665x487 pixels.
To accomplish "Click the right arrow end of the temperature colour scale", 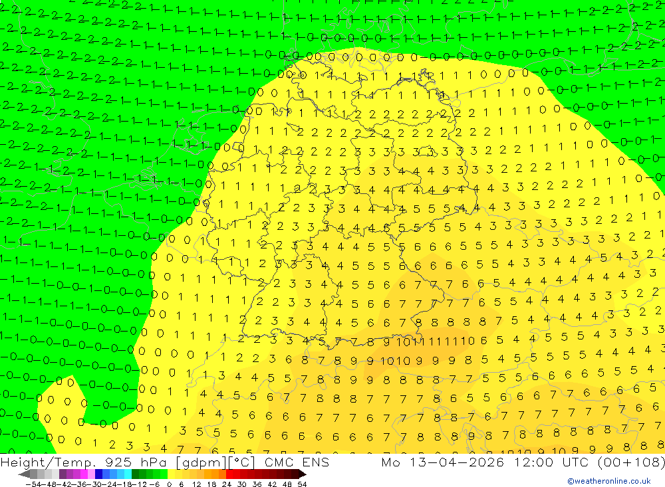I will [302, 474].
